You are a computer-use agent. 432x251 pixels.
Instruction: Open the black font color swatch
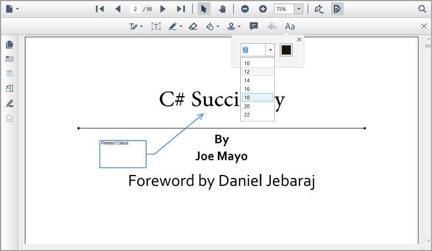286,50
